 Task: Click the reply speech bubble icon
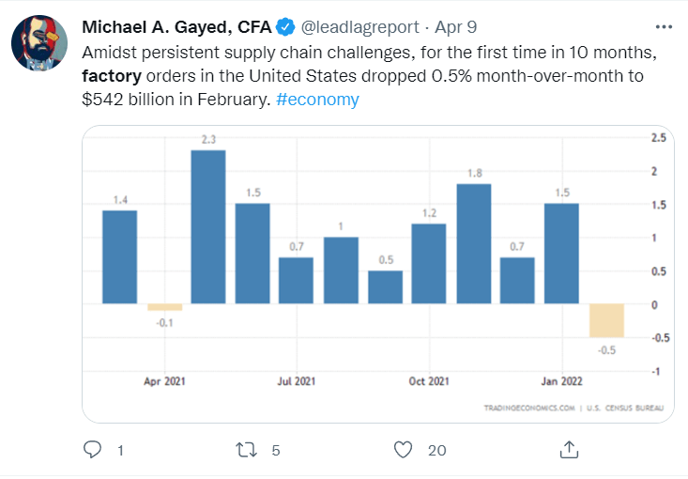click(92, 450)
